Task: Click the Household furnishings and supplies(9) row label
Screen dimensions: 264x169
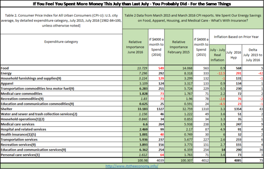Action: (x=31, y=78)
